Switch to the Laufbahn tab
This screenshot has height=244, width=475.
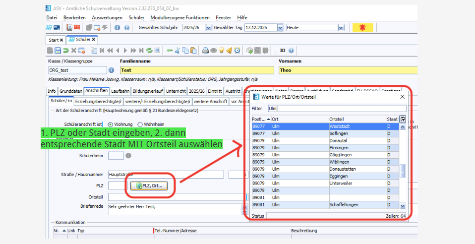click(120, 91)
